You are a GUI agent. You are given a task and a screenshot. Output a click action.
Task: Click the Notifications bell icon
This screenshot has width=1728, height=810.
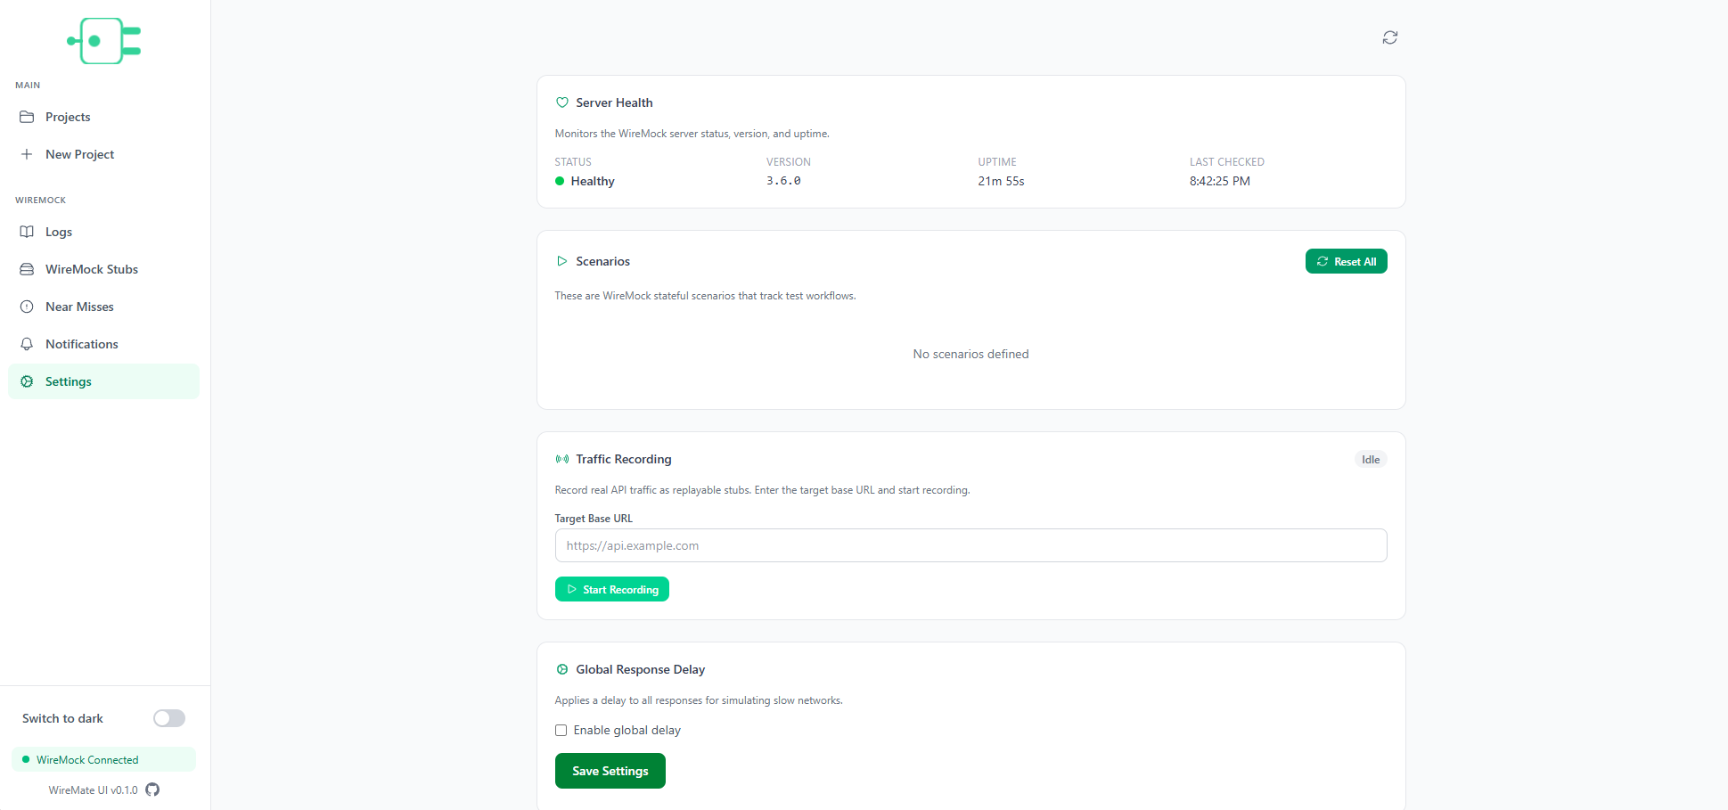click(x=27, y=344)
